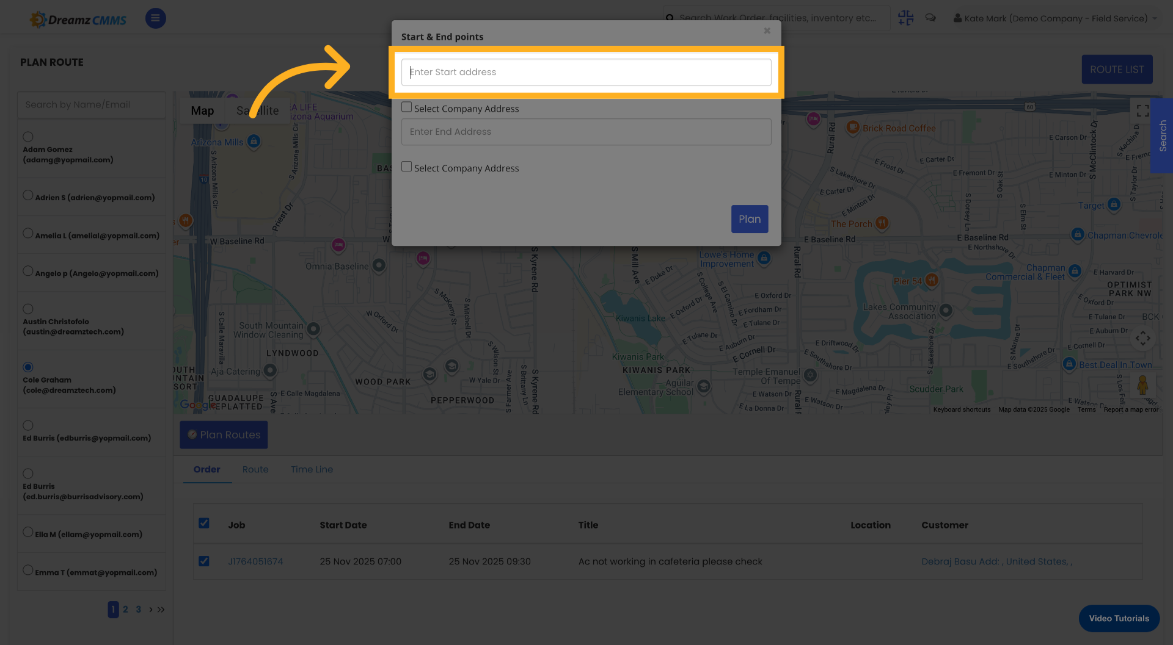Uncheck job J1764051674 in the order table

coord(203,561)
